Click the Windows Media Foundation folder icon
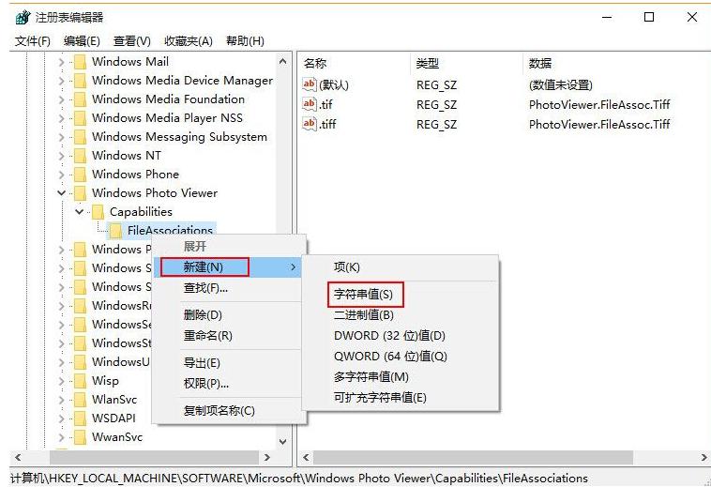 tap(80, 99)
